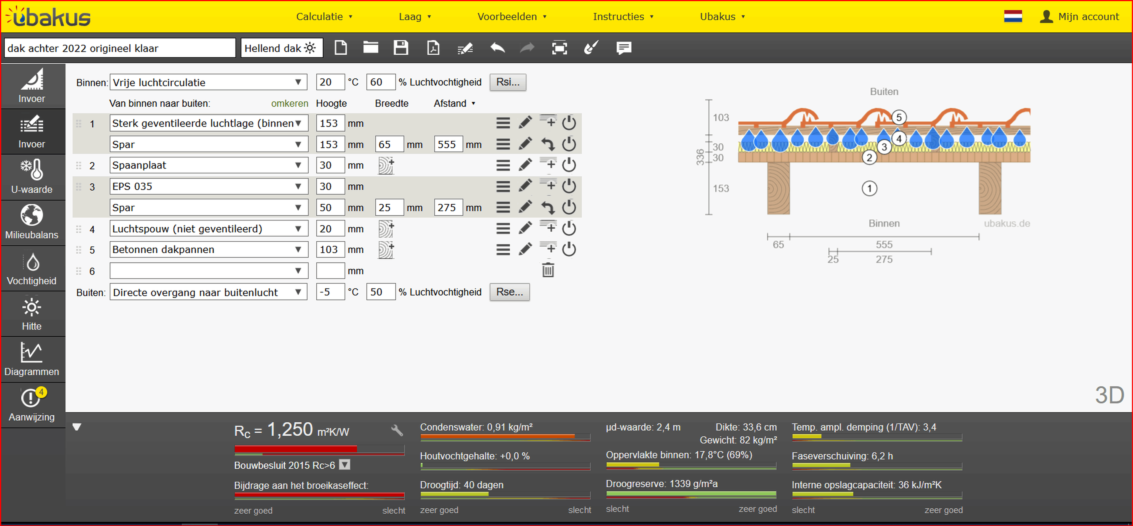The image size is (1133, 526).
Task: Open Bouwbesluit 2015 standard dropdown arrow
Action: click(x=345, y=465)
